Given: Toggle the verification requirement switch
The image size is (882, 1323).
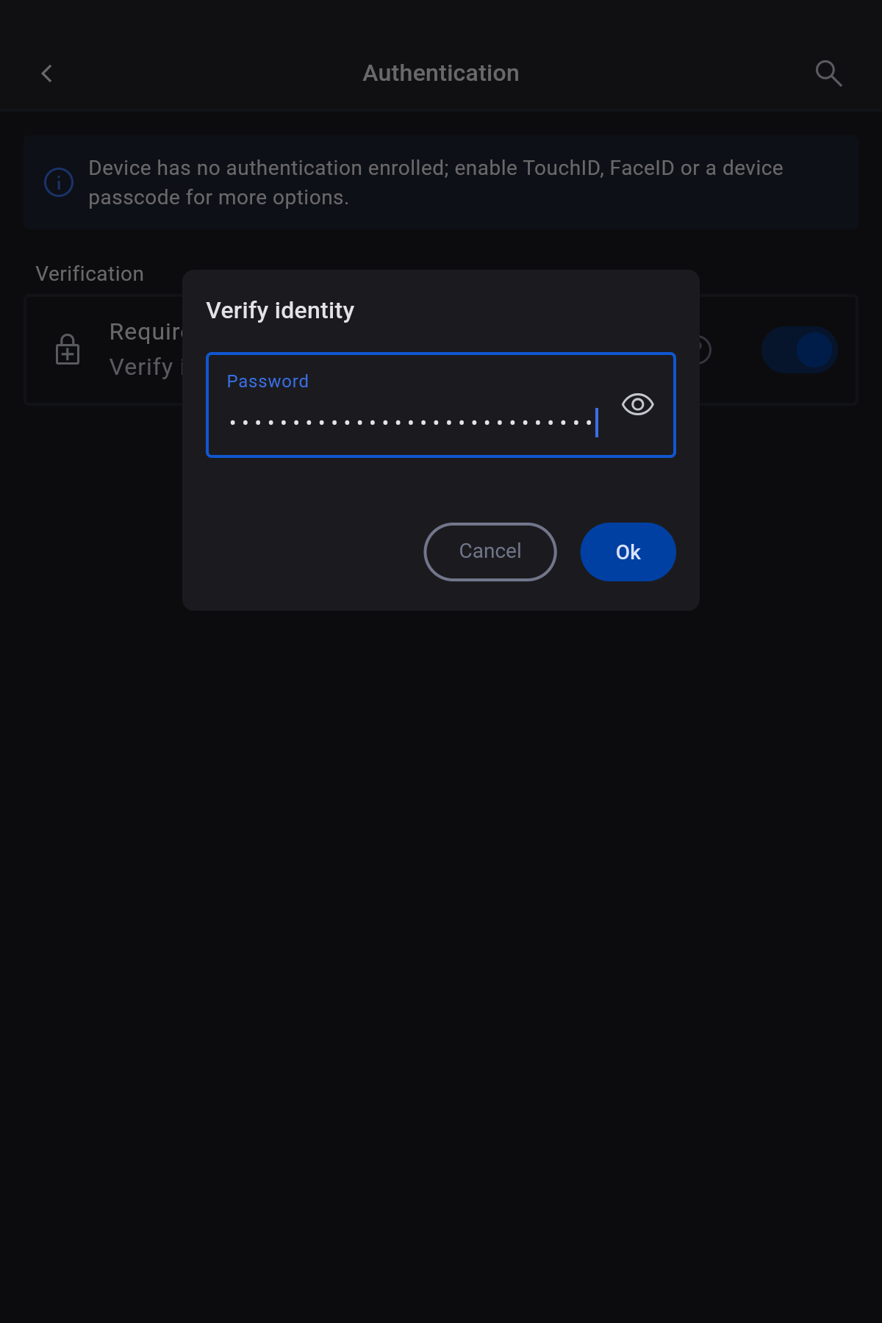Looking at the screenshot, I should [800, 350].
